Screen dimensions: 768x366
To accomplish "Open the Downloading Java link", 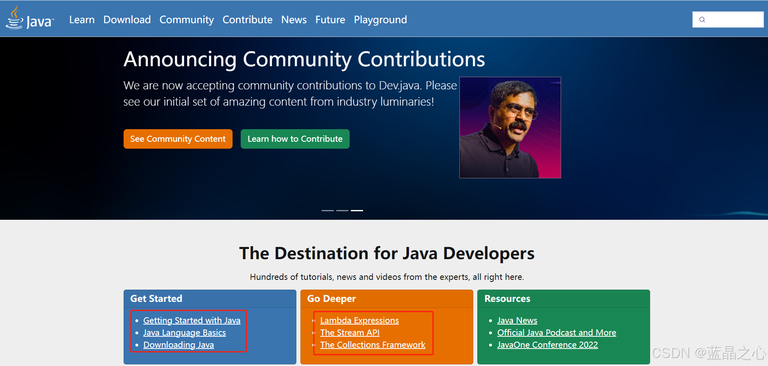I will [x=178, y=345].
